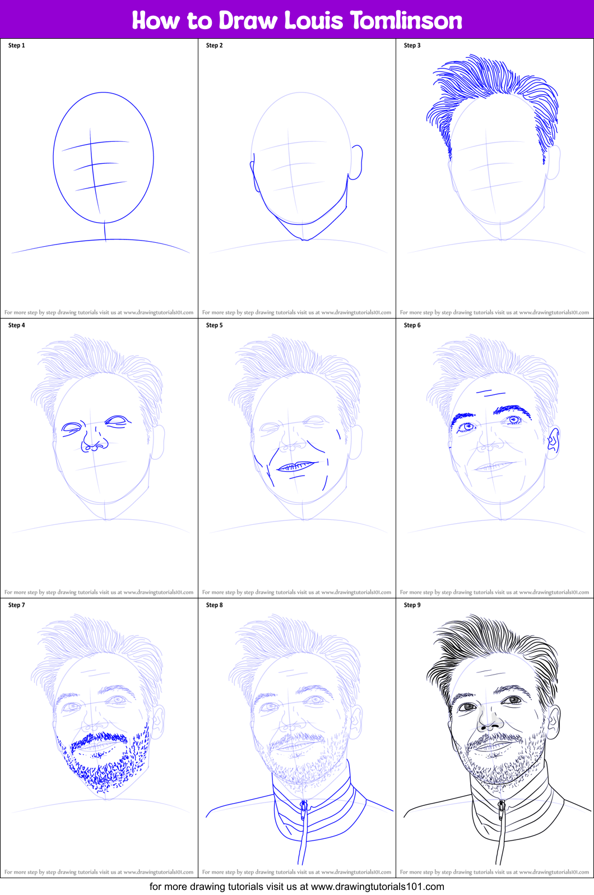This screenshot has width=594, height=895.
Task: Click the 'Step 7' label
Action: click(x=17, y=605)
